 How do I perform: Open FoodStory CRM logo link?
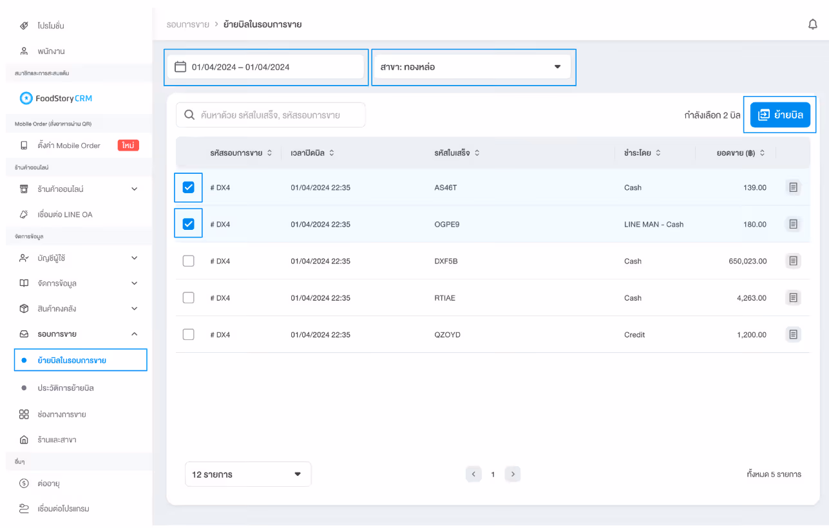[56, 98]
